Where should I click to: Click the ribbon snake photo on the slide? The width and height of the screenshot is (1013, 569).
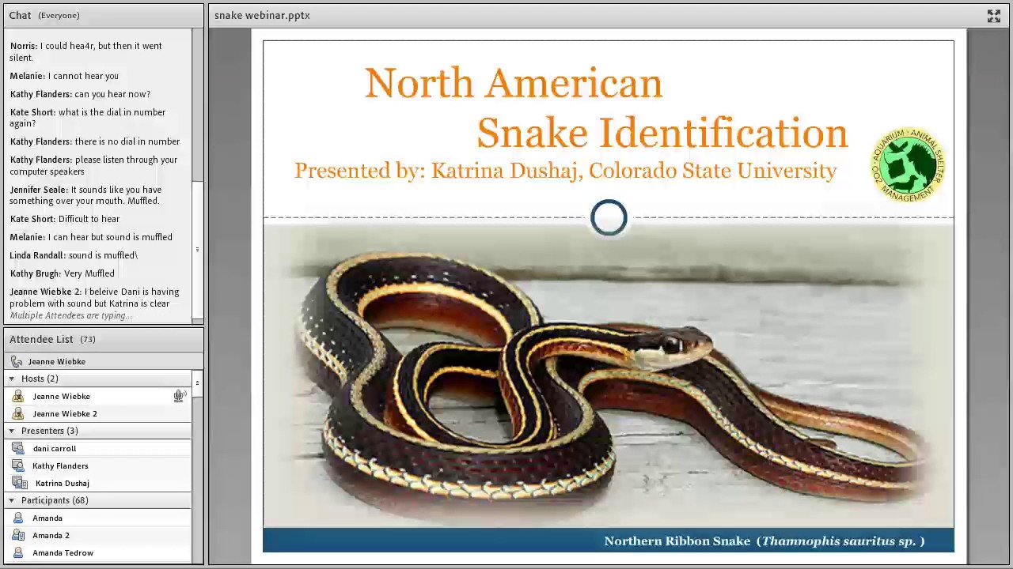[x=608, y=376]
